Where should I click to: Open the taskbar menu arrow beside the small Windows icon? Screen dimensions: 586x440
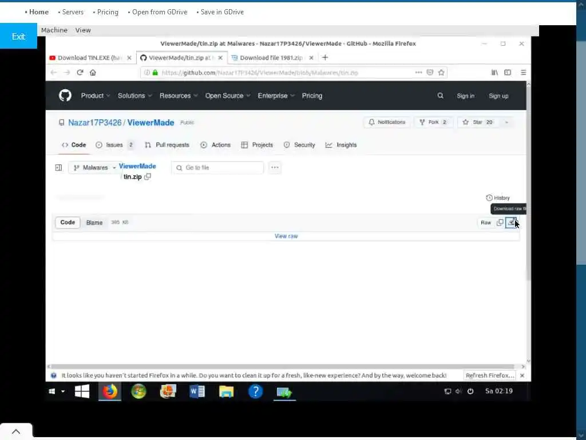pos(63,391)
